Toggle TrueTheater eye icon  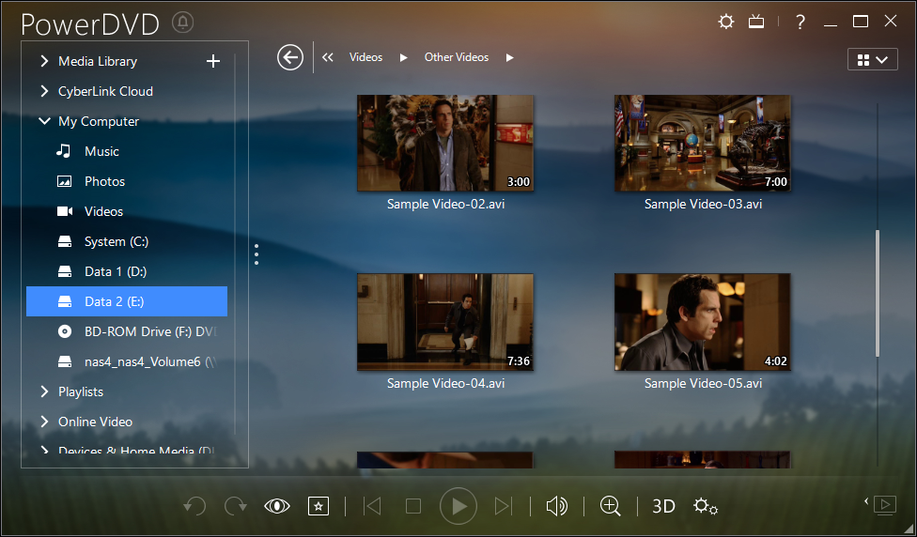[276, 506]
